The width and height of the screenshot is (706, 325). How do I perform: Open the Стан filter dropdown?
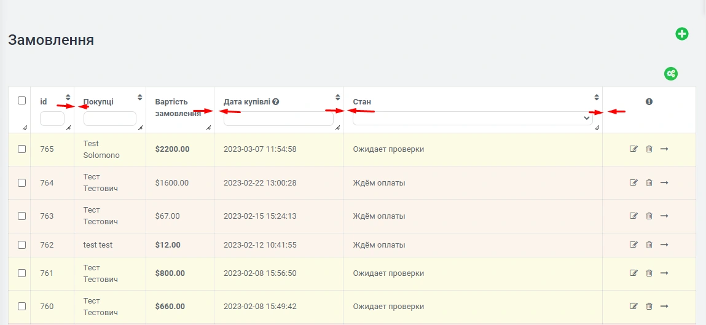pos(472,119)
